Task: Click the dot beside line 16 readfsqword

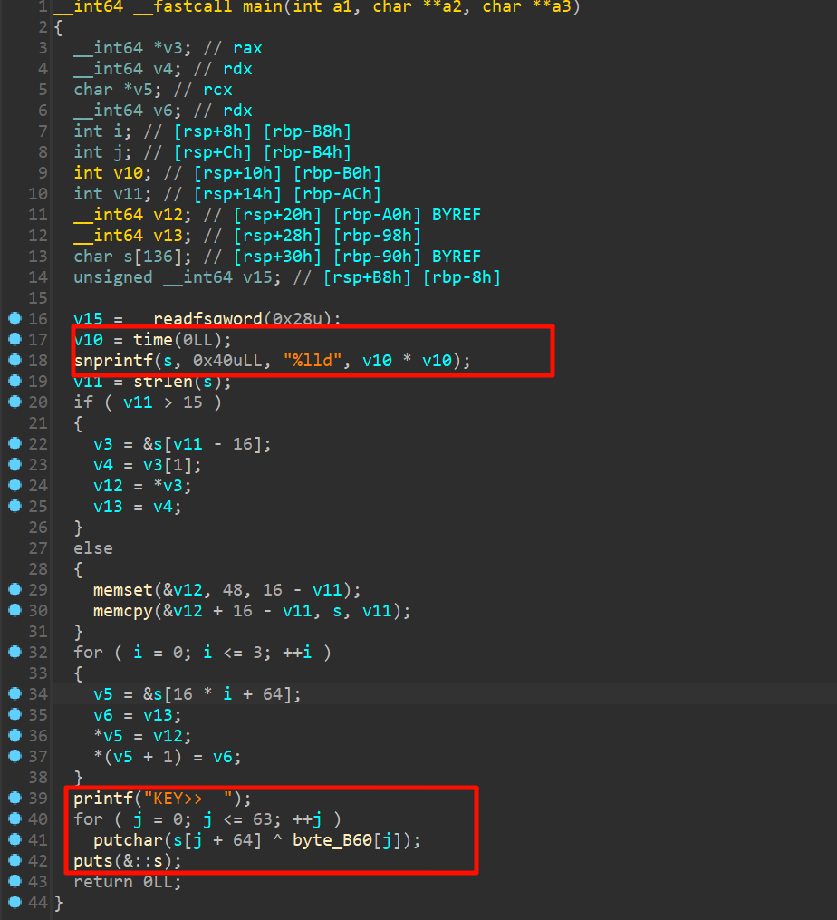Action: (x=14, y=318)
